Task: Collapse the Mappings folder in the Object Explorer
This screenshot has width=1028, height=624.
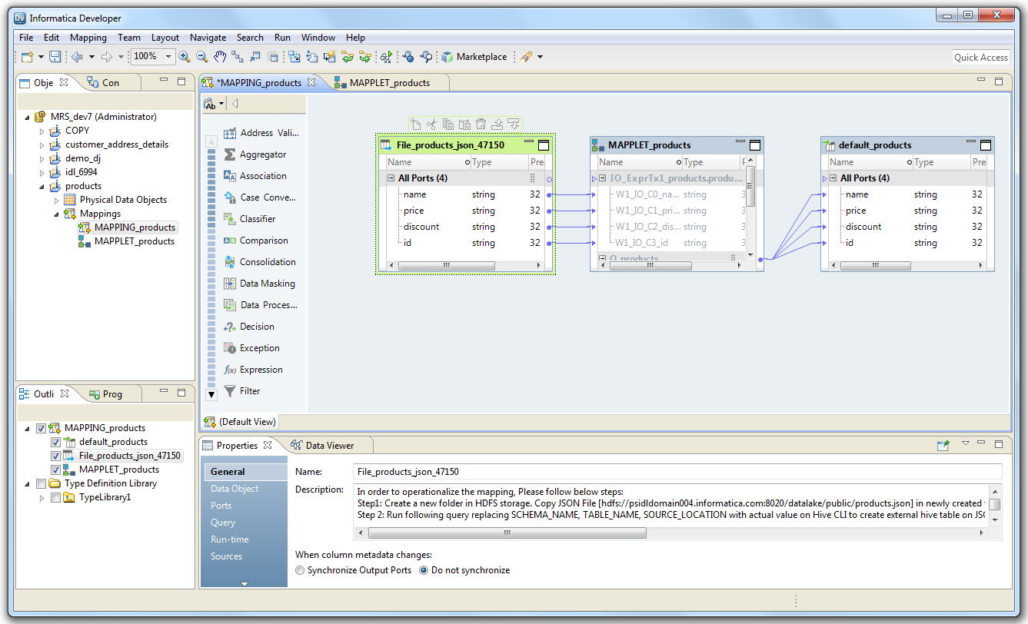Action: coord(56,214)
